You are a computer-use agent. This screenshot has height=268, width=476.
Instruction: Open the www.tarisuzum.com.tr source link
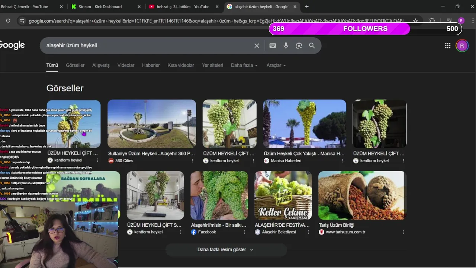click(345, 232)
